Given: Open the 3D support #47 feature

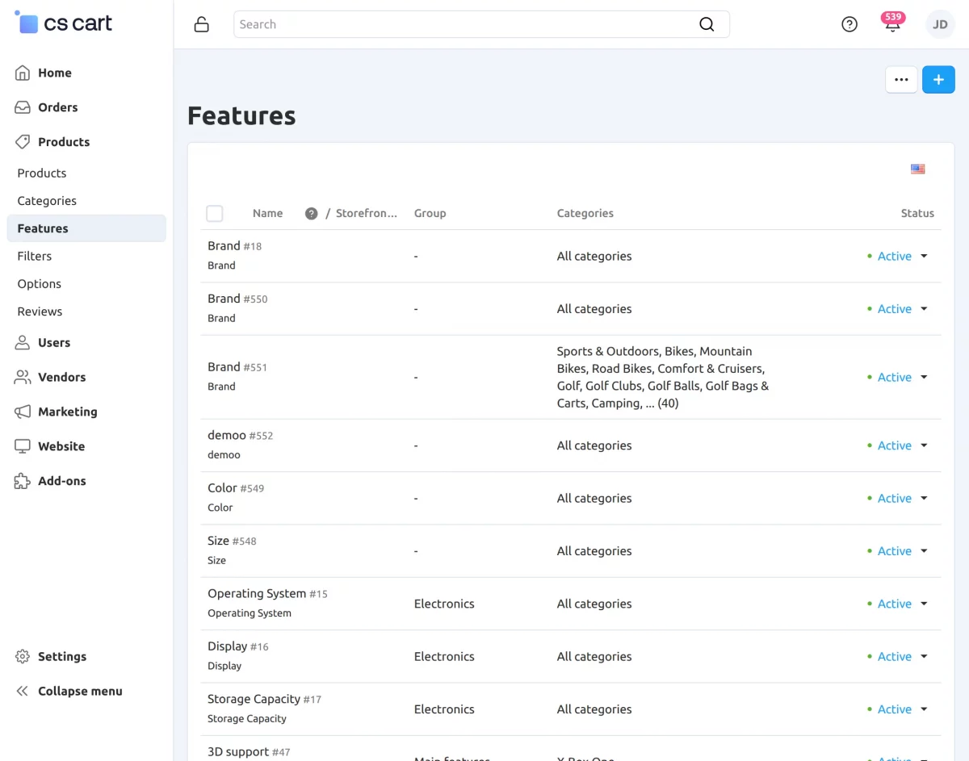Looking at the screenshot, I should 238,751.
